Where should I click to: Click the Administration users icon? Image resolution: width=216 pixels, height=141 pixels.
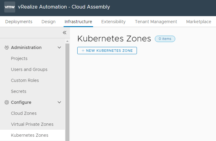7,48
